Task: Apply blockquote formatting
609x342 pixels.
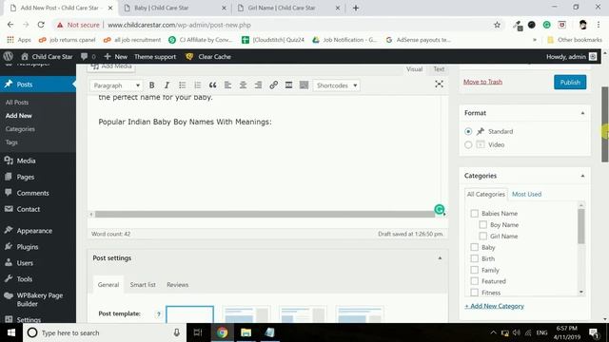Action: click(212, 85)
